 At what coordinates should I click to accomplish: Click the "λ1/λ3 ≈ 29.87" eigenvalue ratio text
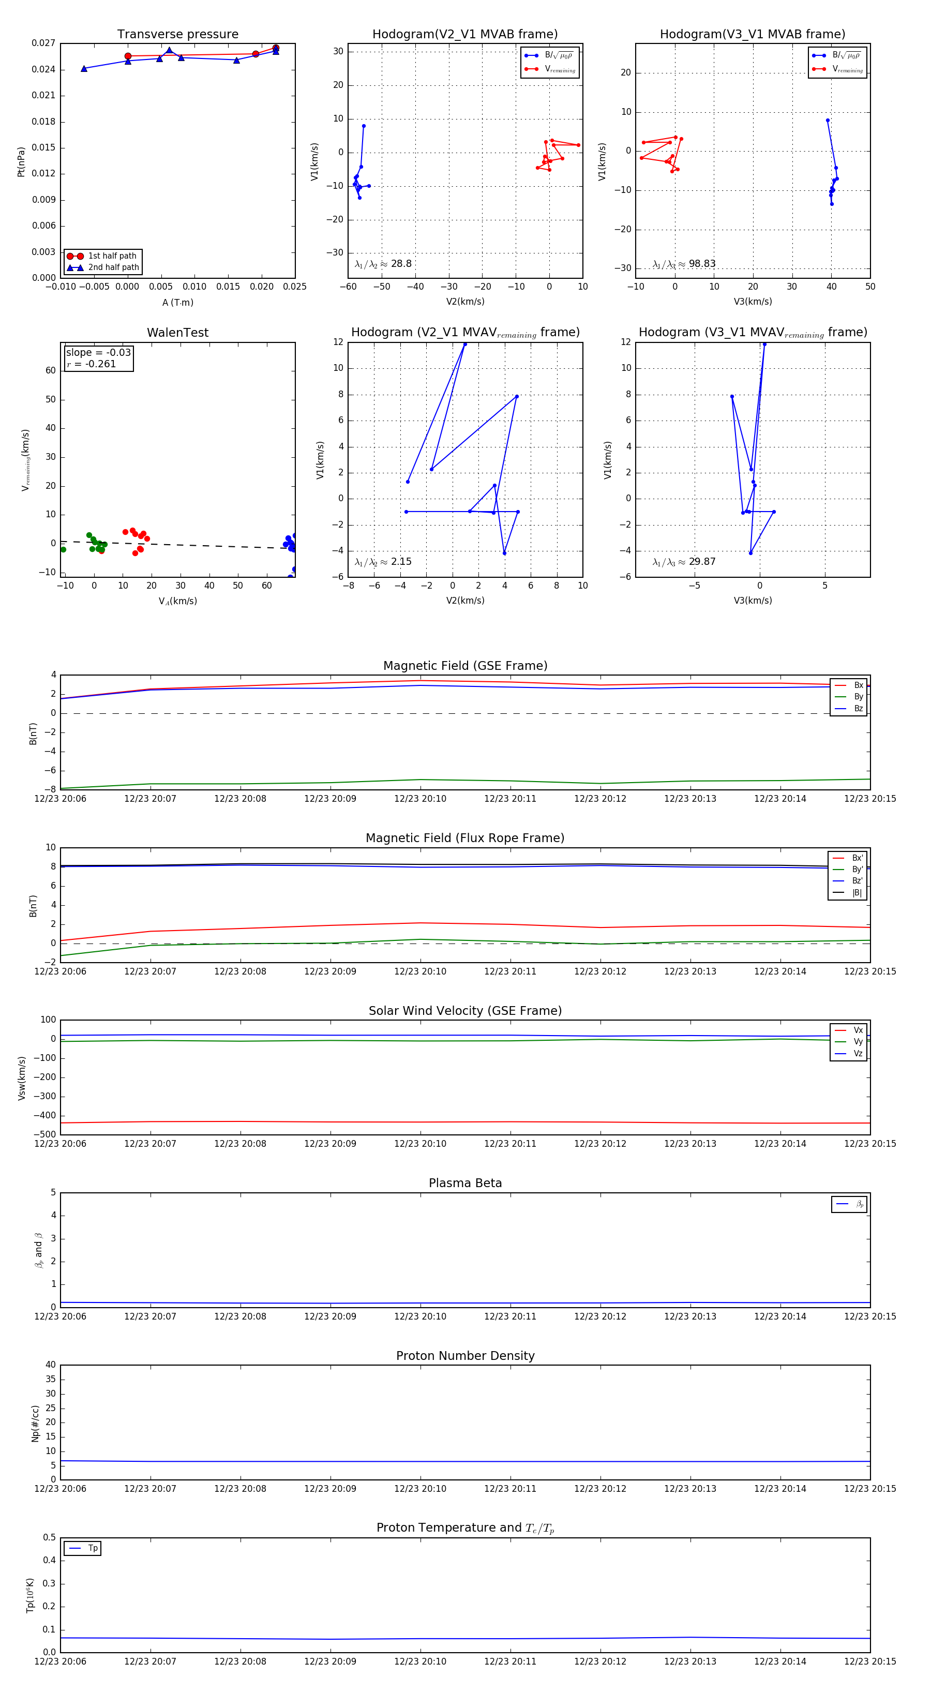click(x=684, y=562)
